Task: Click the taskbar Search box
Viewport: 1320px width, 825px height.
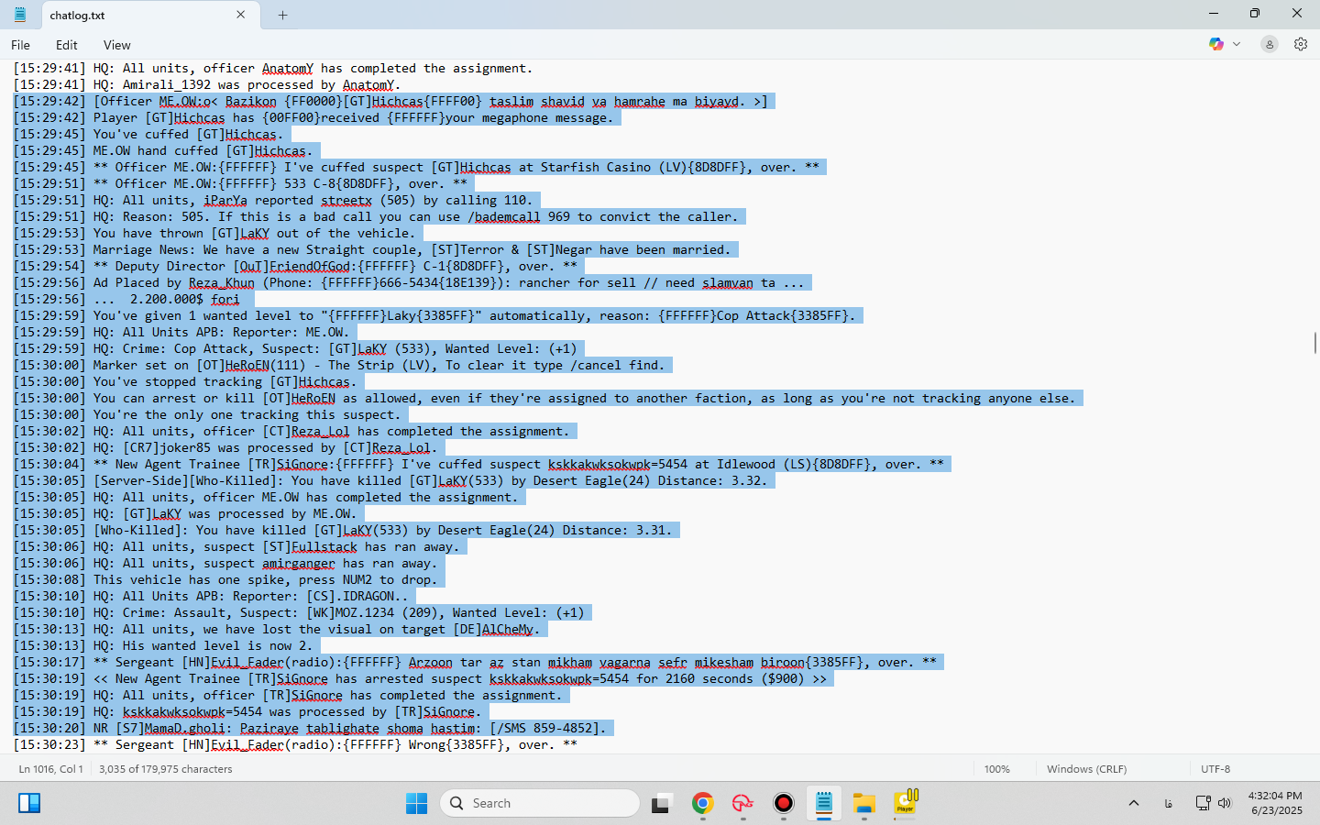Action: pos(540,803)
